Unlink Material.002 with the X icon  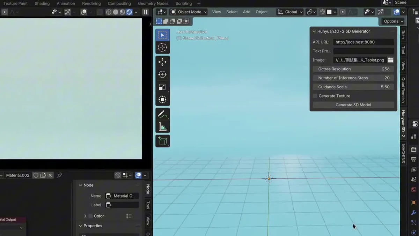tap(50, 175)
